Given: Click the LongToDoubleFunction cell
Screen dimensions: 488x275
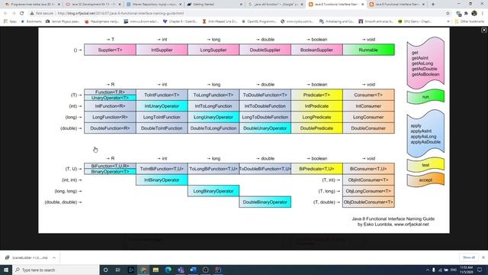Looking at the screenshot, I should coord(265,117).
